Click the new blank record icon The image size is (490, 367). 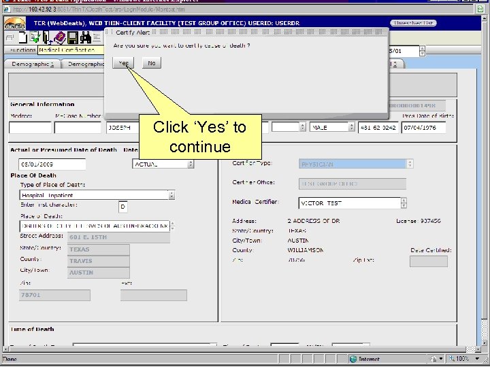[x=23, y=38]
